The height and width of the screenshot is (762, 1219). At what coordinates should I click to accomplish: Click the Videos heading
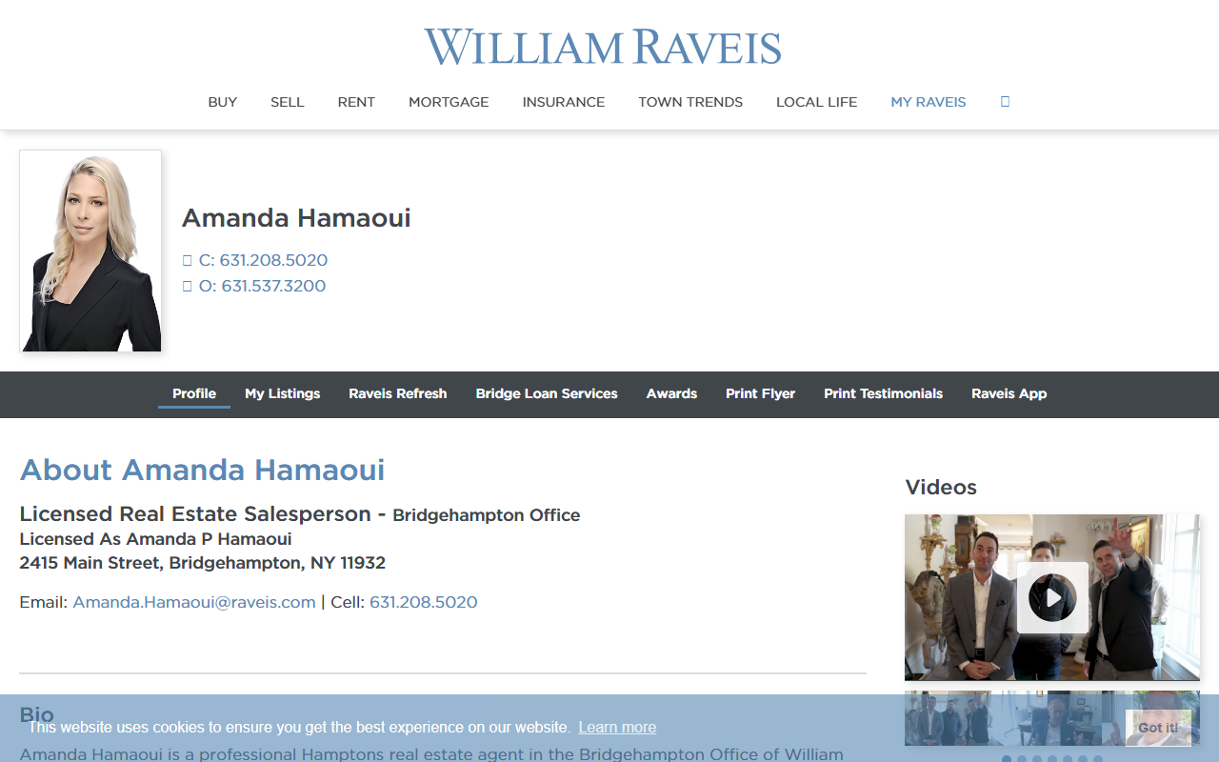click(x=941, y=488)
